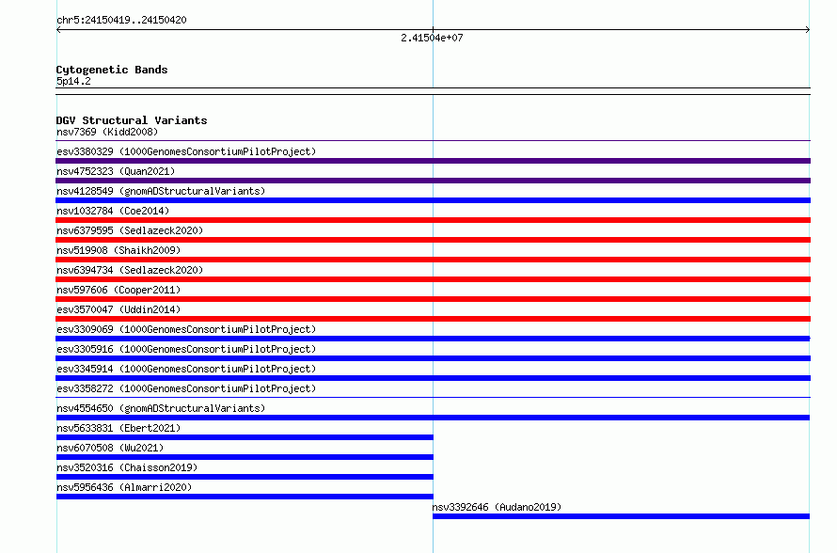
Task: Open variant esv3309069 label
Action: pos(186,329)
